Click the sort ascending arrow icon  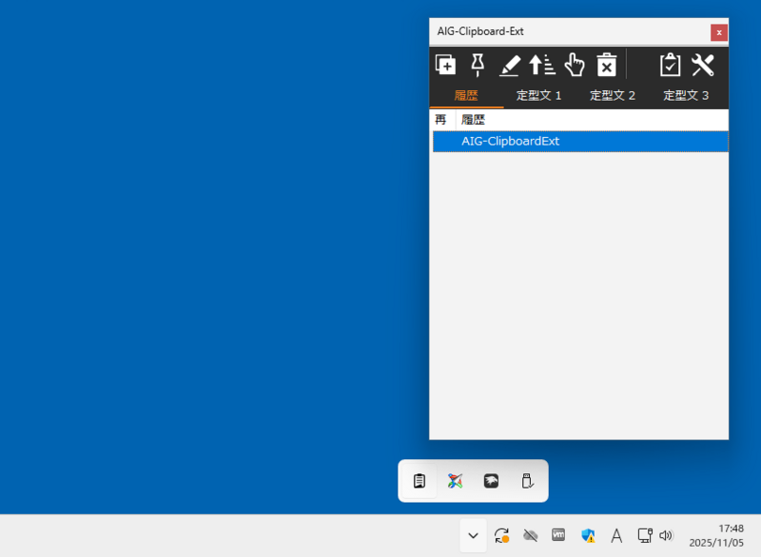pyautogui.click(x=542, y=65)
